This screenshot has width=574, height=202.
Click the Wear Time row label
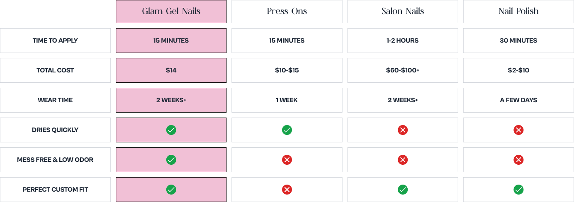[55, 100]
